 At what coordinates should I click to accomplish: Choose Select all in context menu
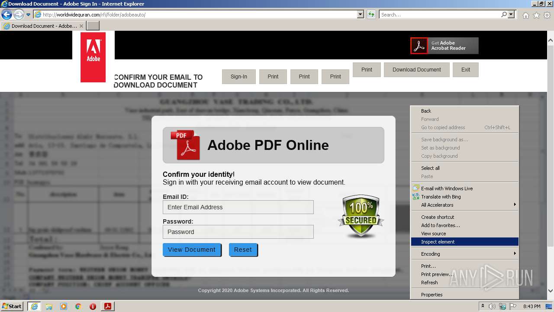coord(464,168)
